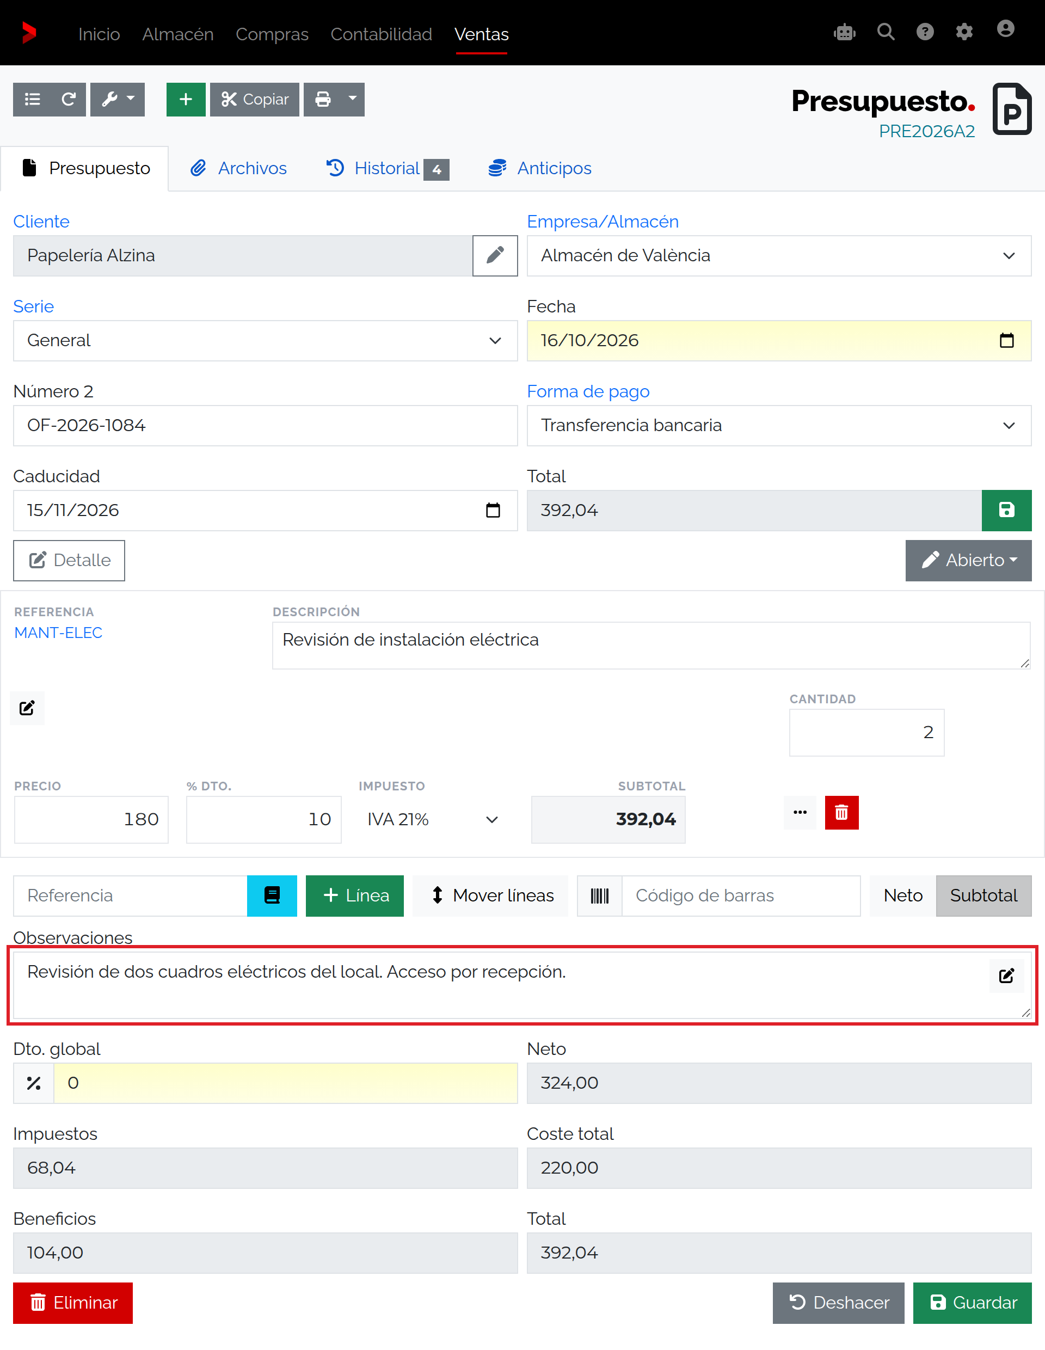Open the search magnifier icon
1045x1350 pixels.
pyautogui.click(x=886, y=32)
